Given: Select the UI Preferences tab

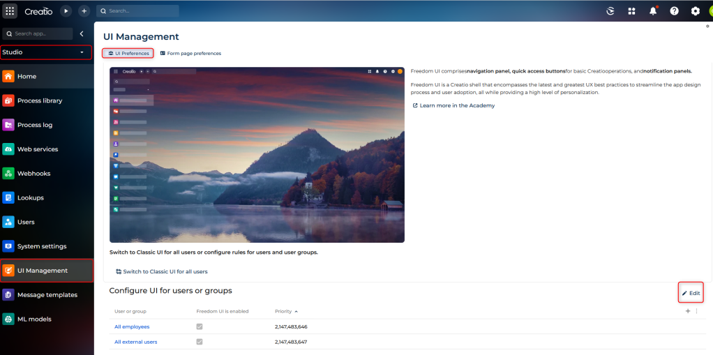Looking at the screenshot, I should pyautogui.click(x=128, y=53).
